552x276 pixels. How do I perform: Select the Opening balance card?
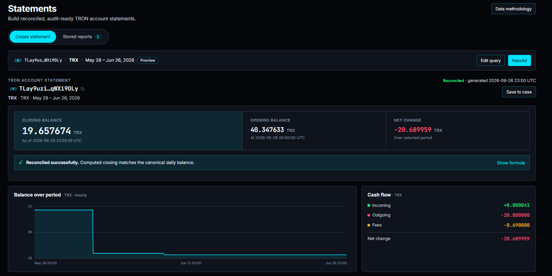pos(314,131)
